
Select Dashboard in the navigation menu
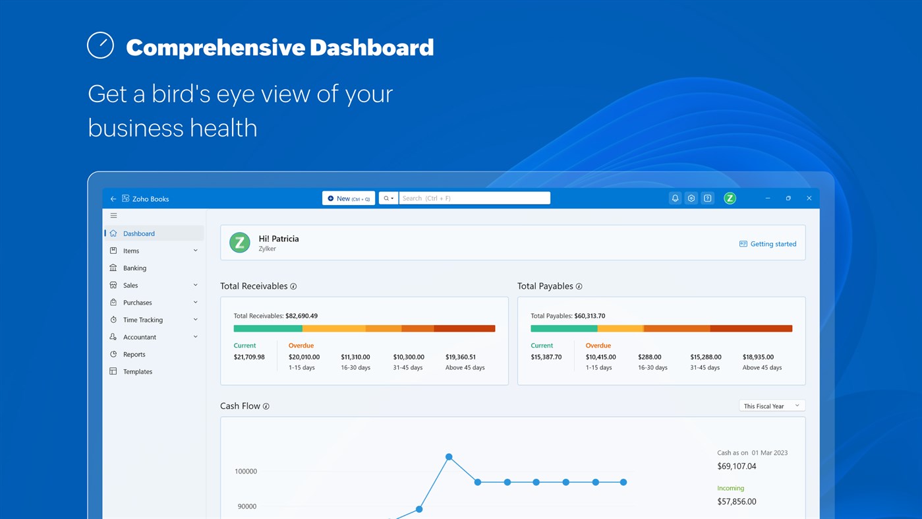click(x=139, y=233)
